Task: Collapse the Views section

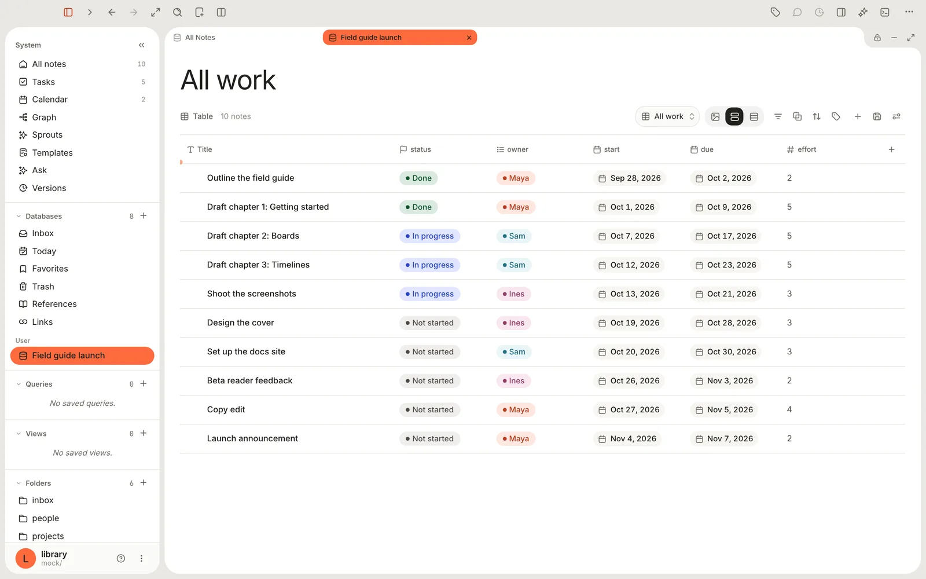Action: pos(19,434)
